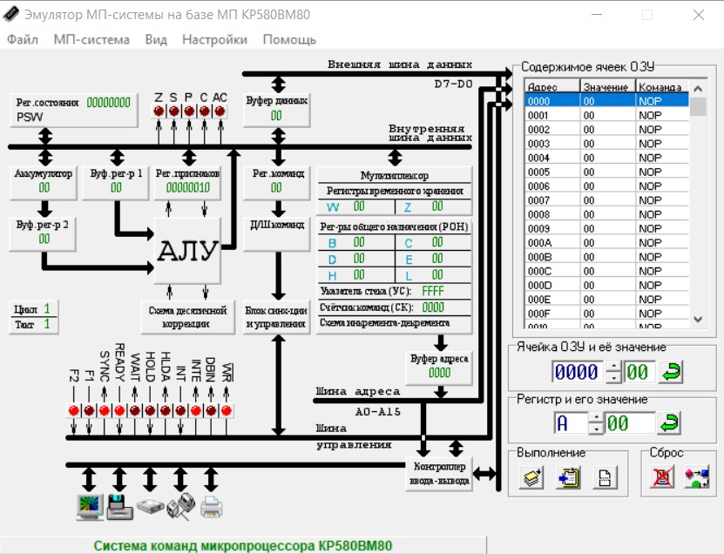Click the Z flag LED indicator
Image resolution: width=724 pixels, height=554 pixels.
159,111
